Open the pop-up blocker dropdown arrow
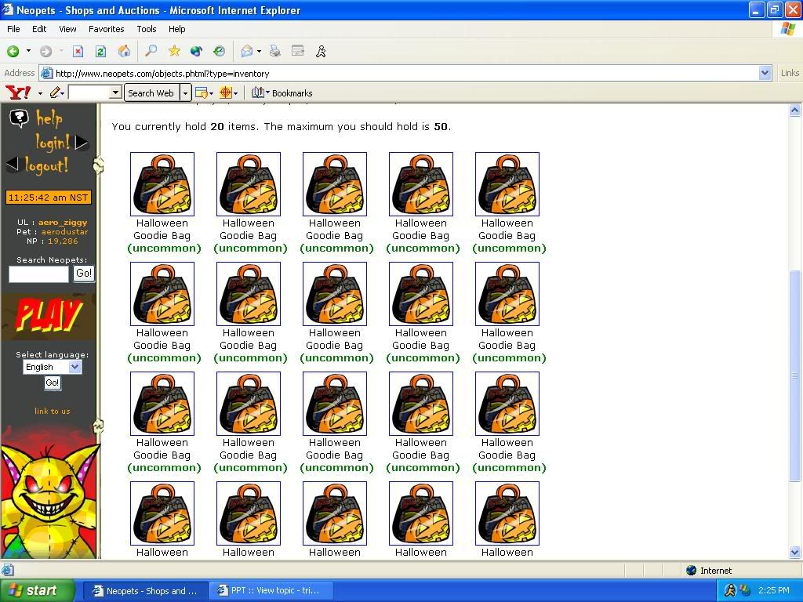The image size is (803, 602). (211, 93)
